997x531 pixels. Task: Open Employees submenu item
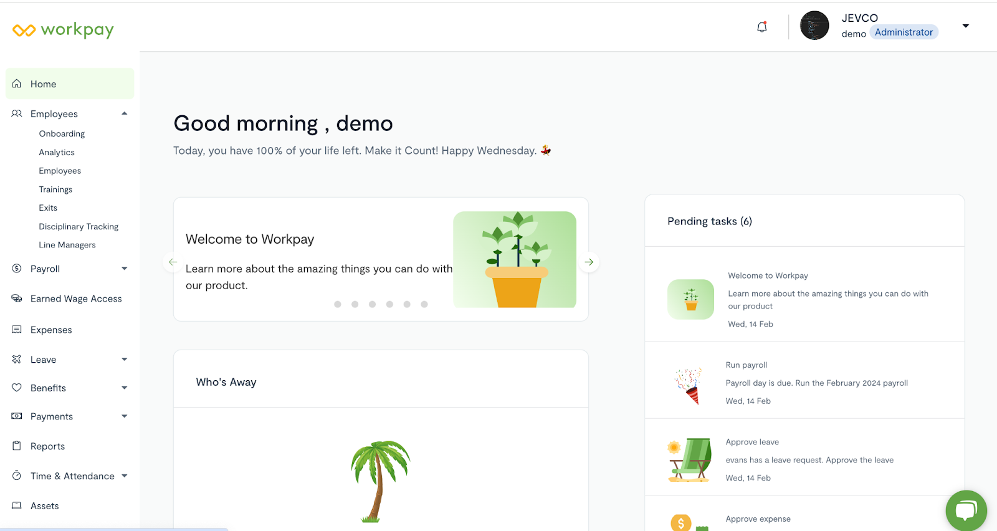click(x=60, y=171)
